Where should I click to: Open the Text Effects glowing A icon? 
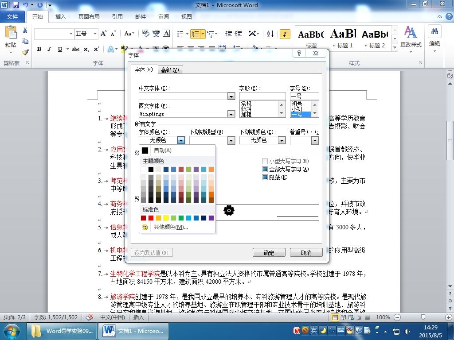coord(110,49)
